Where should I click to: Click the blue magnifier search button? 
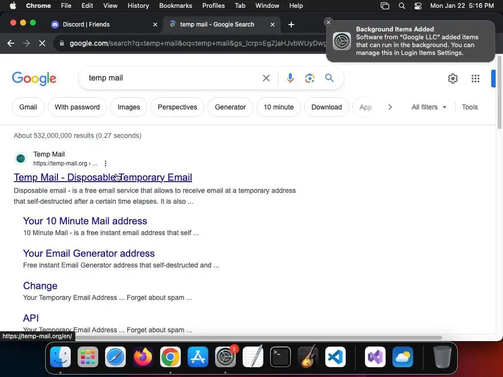pos(329,78)
